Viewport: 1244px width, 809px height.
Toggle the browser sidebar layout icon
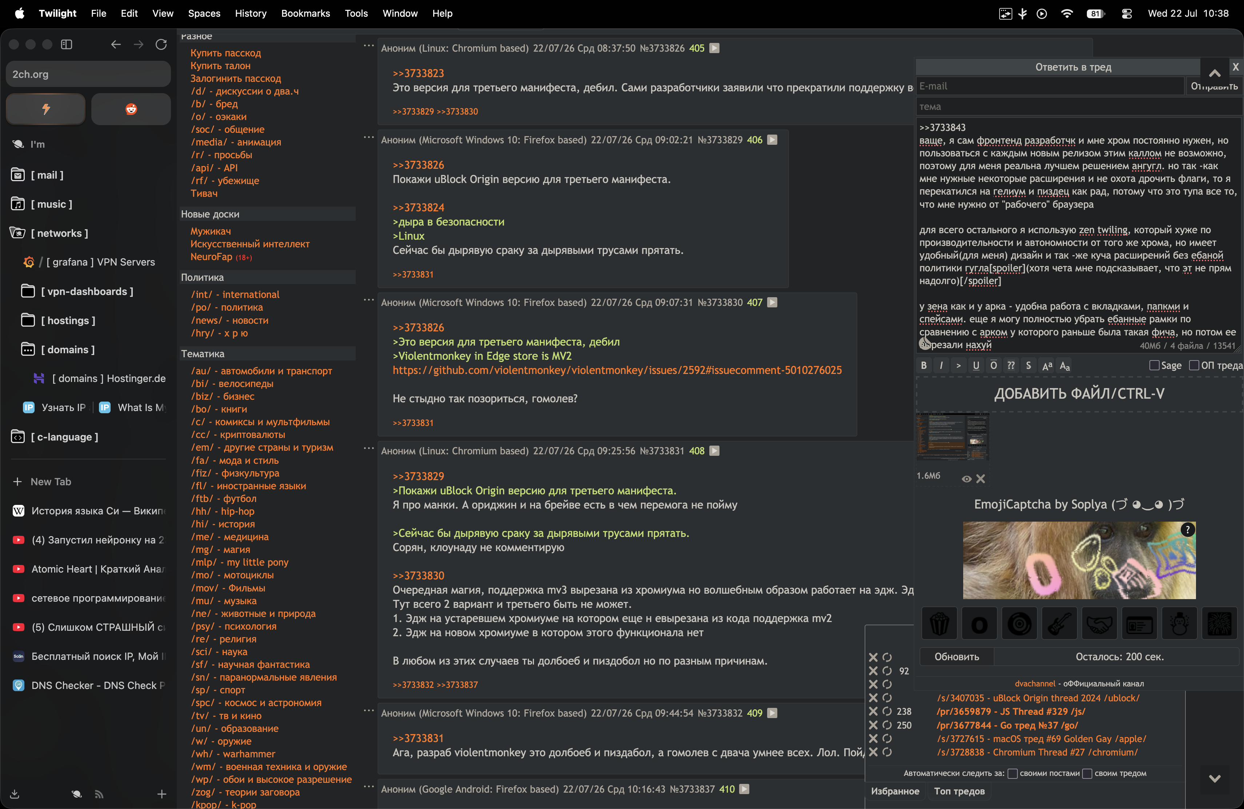pos(66,44)
